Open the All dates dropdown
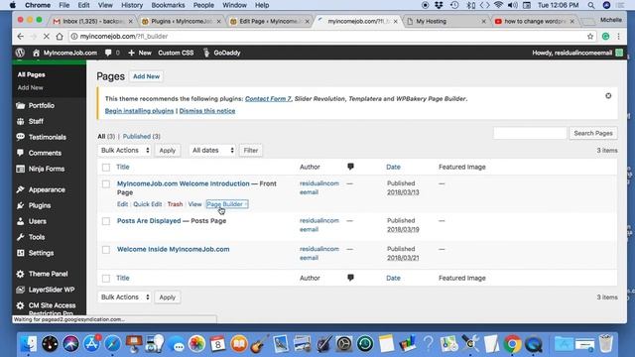This screenshot has width=635, height=357. click(212, 150)
